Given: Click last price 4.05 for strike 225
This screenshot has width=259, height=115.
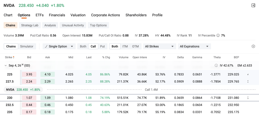Looking at the screenshot, I should (x=89, y=75).
